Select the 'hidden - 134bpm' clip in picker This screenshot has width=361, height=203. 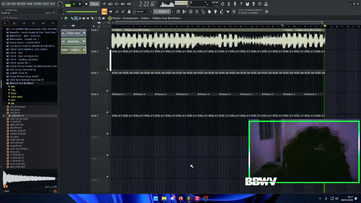click(x=74, y=50)
